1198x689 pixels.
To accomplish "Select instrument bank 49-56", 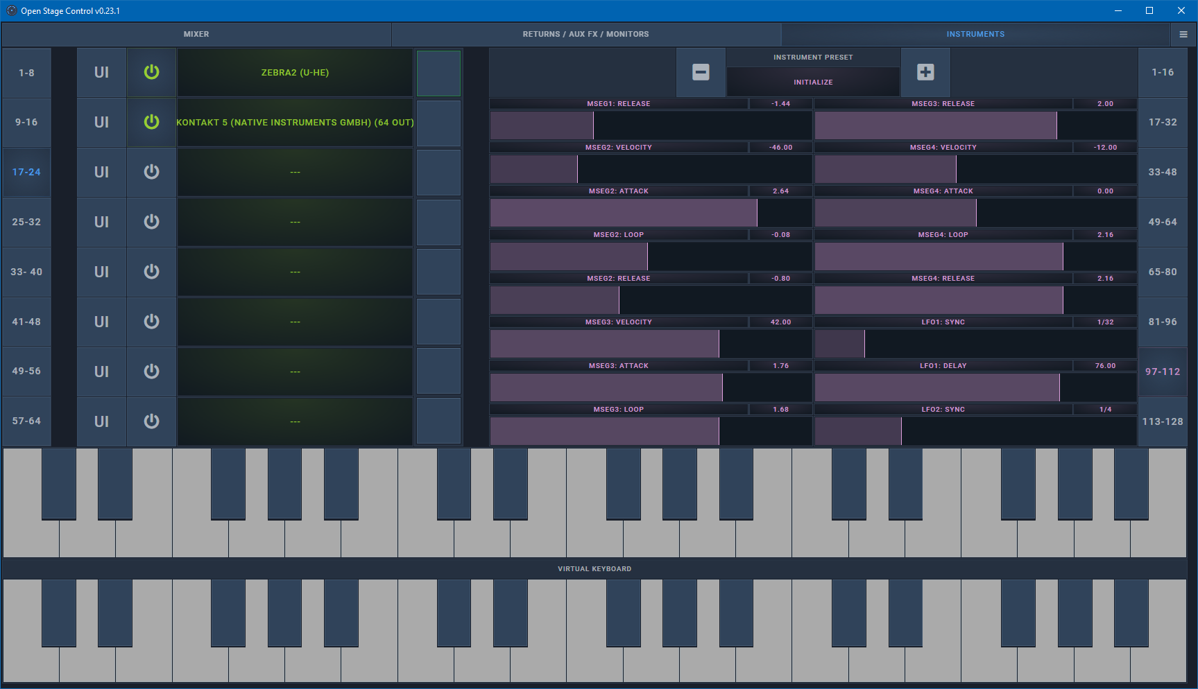I will (26, 372).
